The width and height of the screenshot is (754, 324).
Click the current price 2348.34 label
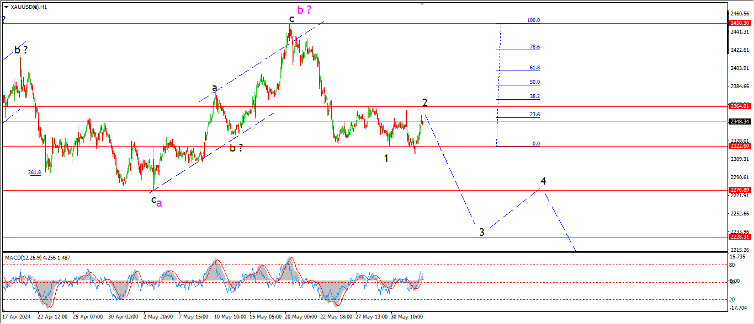(x=739, y=121)
